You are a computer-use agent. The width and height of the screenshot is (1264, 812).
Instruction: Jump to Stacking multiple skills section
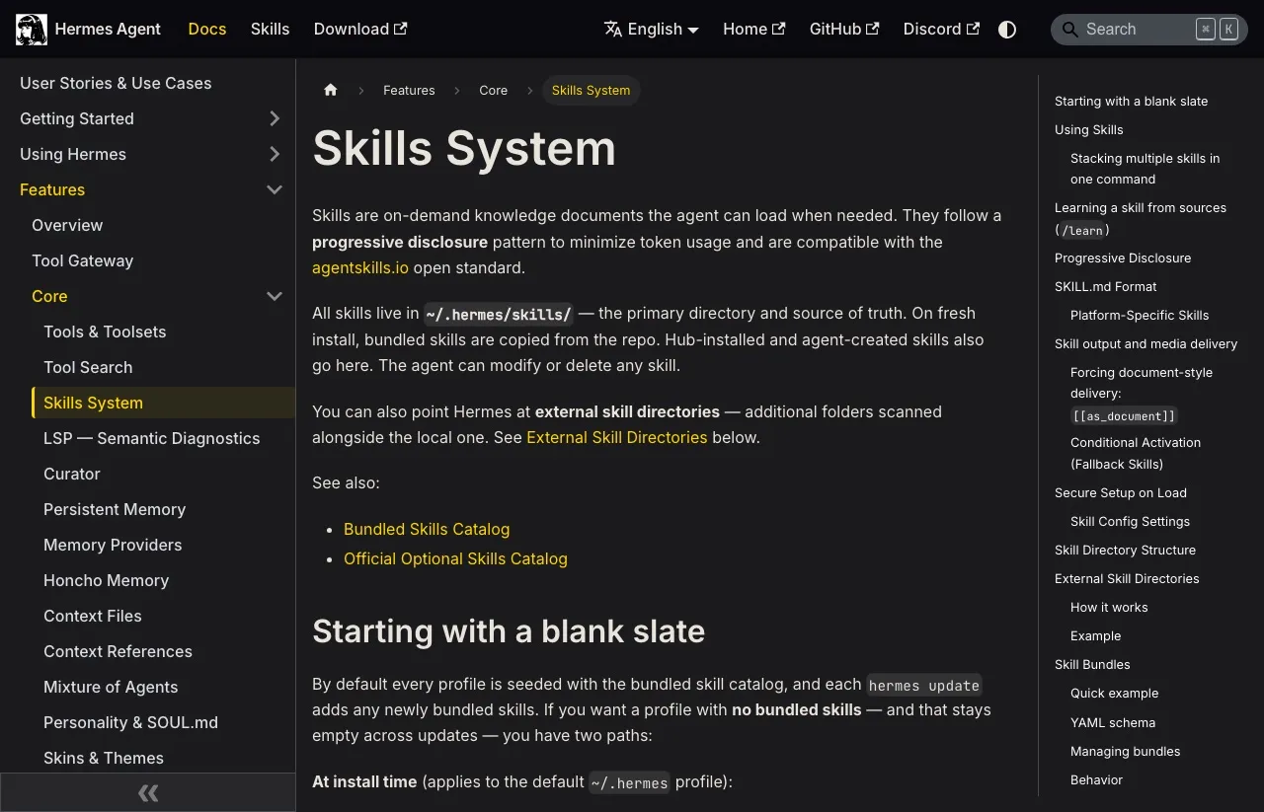(1145, 169)
